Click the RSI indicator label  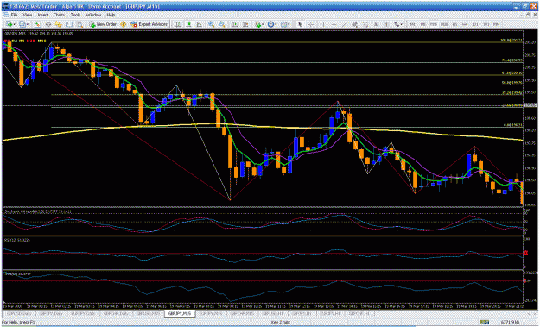pyautogui.click(x=17, y=240)
